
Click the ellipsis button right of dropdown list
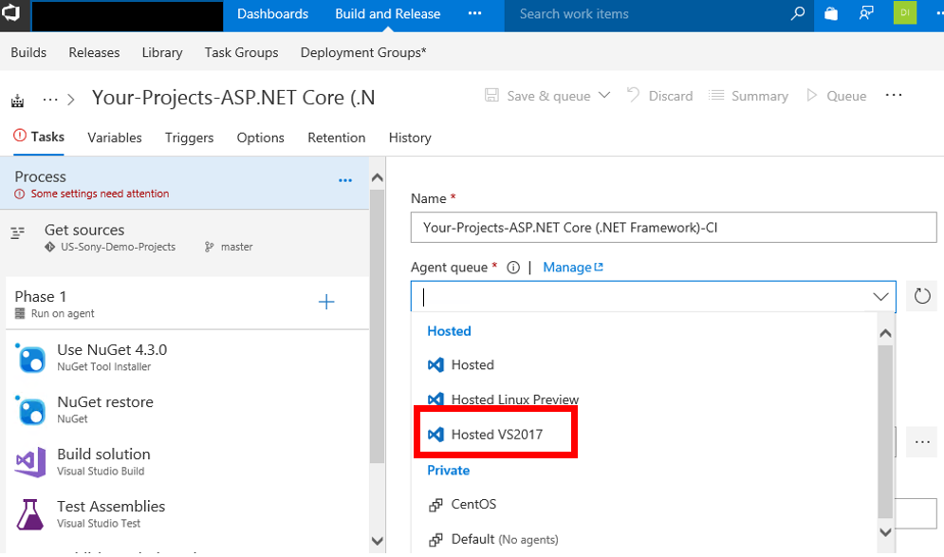pos(922,442)
